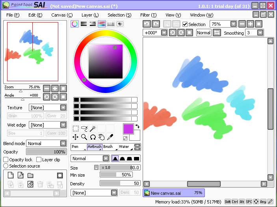This screenshot has width=277, height=207.
Task: Open the brush mode Normal dropdown
Action: [x=106, y=159]
